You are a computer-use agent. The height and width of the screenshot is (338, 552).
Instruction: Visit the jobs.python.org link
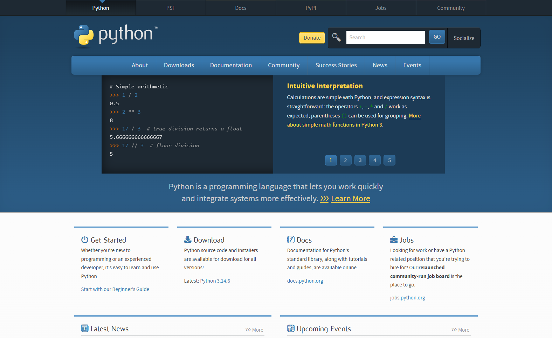tap(408, 298)
